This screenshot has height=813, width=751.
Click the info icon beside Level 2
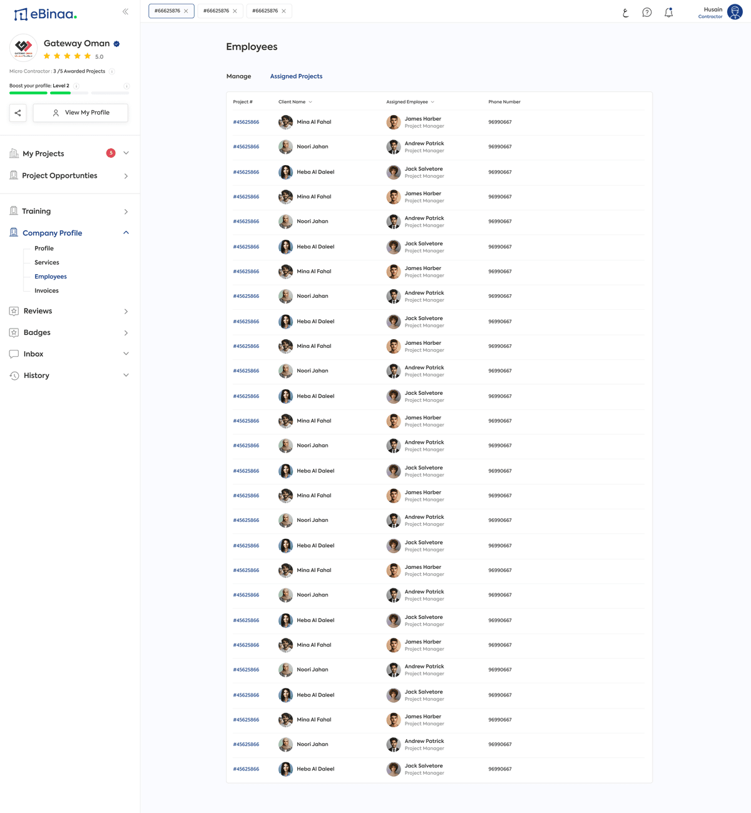[x=76, y=86]
